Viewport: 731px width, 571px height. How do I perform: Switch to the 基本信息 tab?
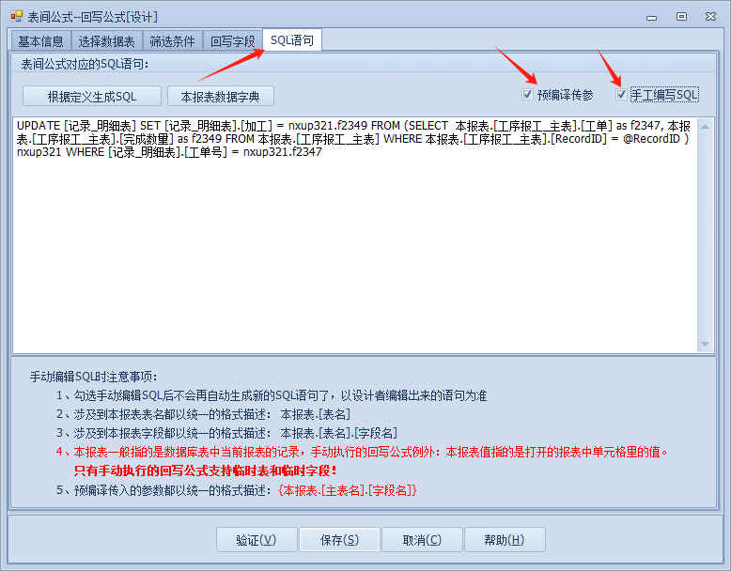[x=41, y=40]
